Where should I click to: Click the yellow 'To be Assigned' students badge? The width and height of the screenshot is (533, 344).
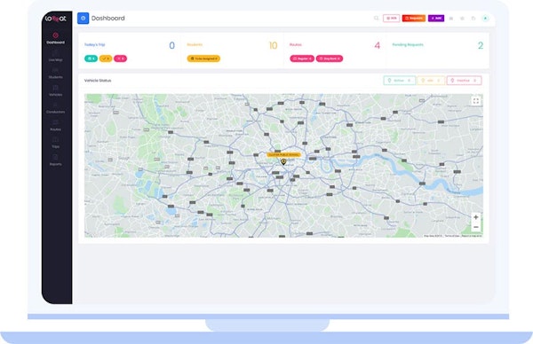(203, 59)
